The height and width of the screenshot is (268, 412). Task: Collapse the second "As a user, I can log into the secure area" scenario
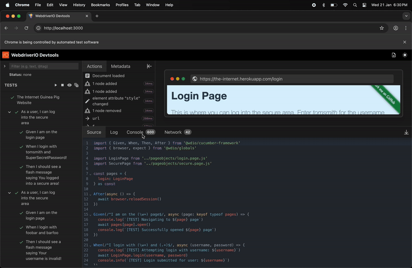[9, 193]
